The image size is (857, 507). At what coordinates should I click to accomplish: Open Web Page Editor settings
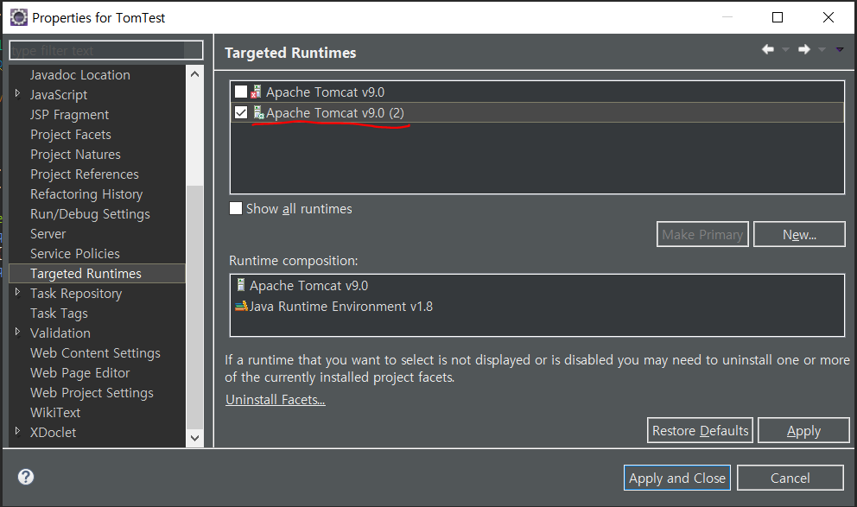(79, 373)
